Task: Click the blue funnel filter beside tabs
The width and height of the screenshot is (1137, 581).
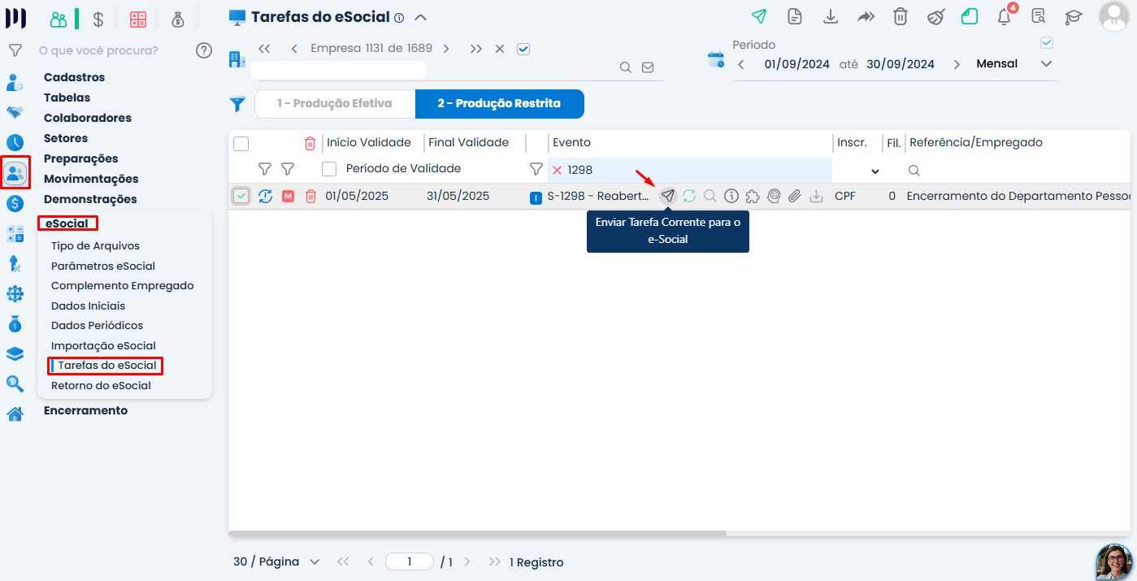Action: coord(237,104)
